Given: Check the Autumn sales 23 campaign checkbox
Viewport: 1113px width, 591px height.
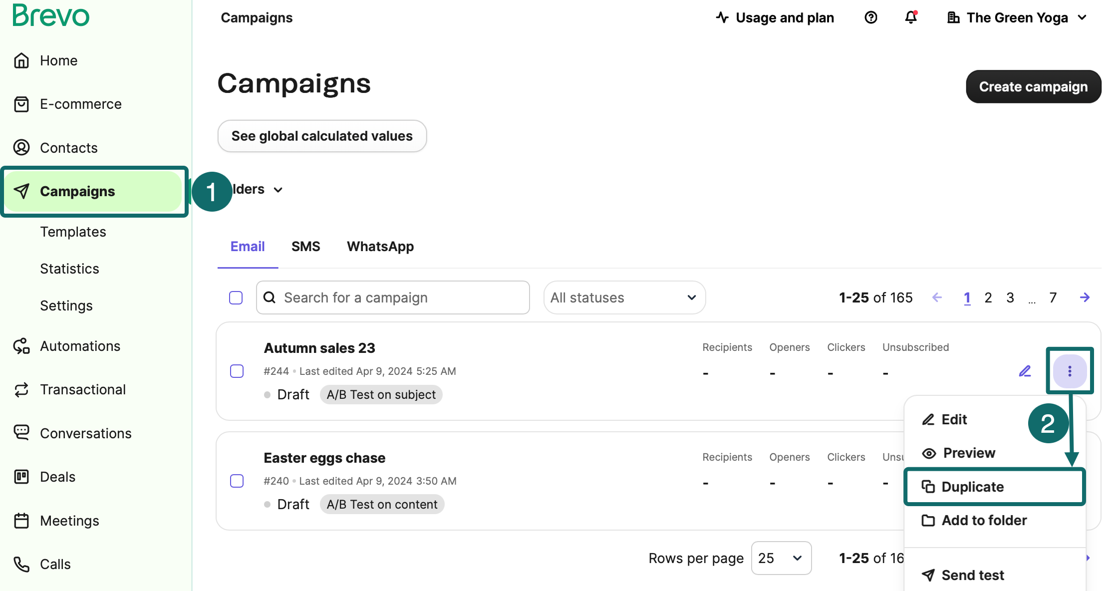Looking at the screenshot, I should (x=237, y=371).
